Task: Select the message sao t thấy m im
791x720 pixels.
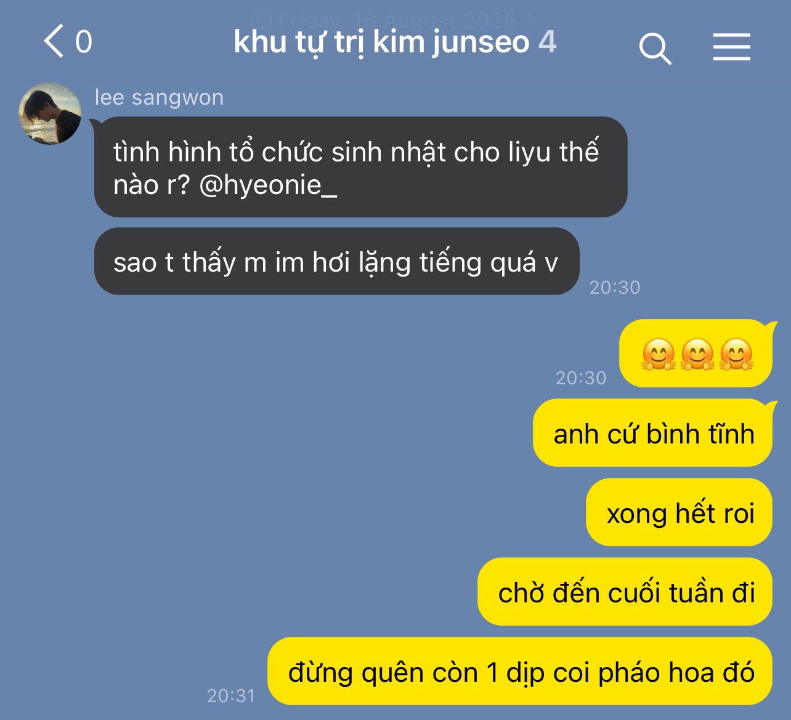Action: coord(336,261)
